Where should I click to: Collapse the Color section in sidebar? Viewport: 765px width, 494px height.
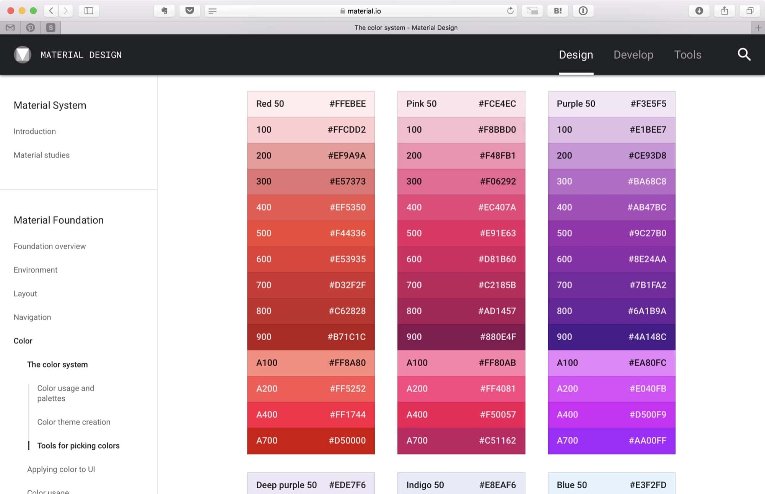tap(23, 341)
